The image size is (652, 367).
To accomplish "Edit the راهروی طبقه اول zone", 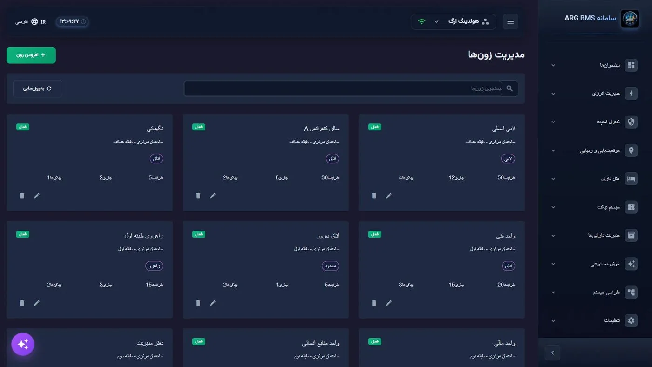I will pyautogui.click(x=37, y=303).
